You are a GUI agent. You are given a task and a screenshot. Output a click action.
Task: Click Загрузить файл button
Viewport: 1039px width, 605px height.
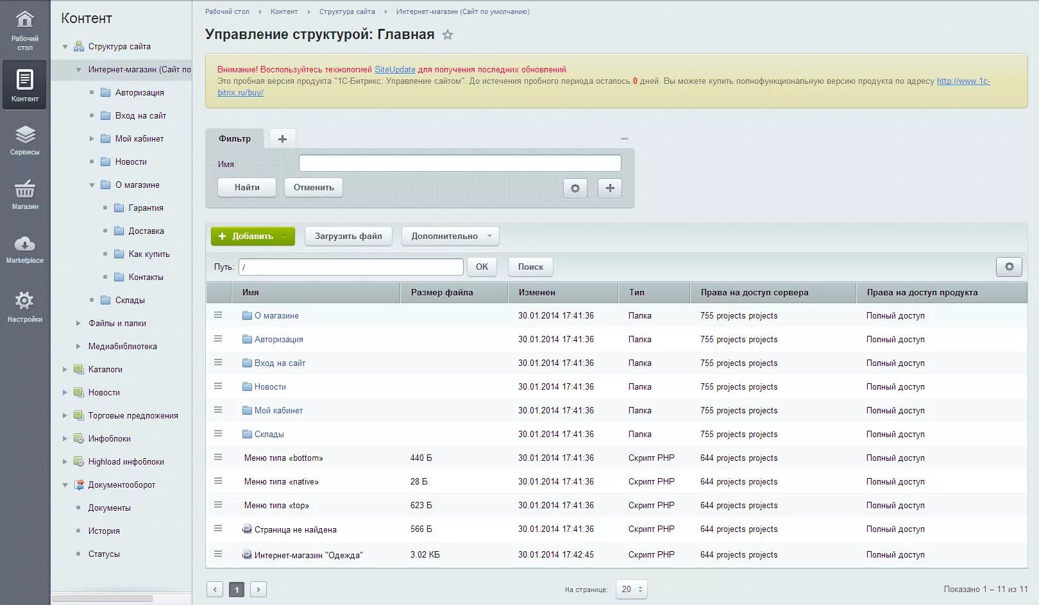pyautogui.click(x=348, y=236)
